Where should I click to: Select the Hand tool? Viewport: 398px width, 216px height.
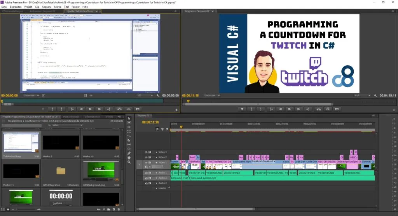(129, 158)
